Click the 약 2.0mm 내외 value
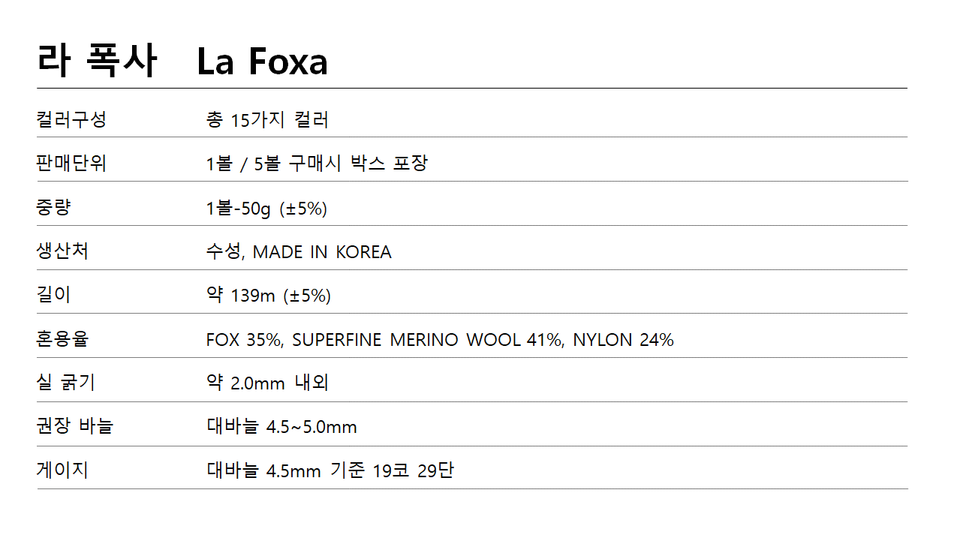The height and width of the screenshot is (541, 954). (x=267, y=383)
